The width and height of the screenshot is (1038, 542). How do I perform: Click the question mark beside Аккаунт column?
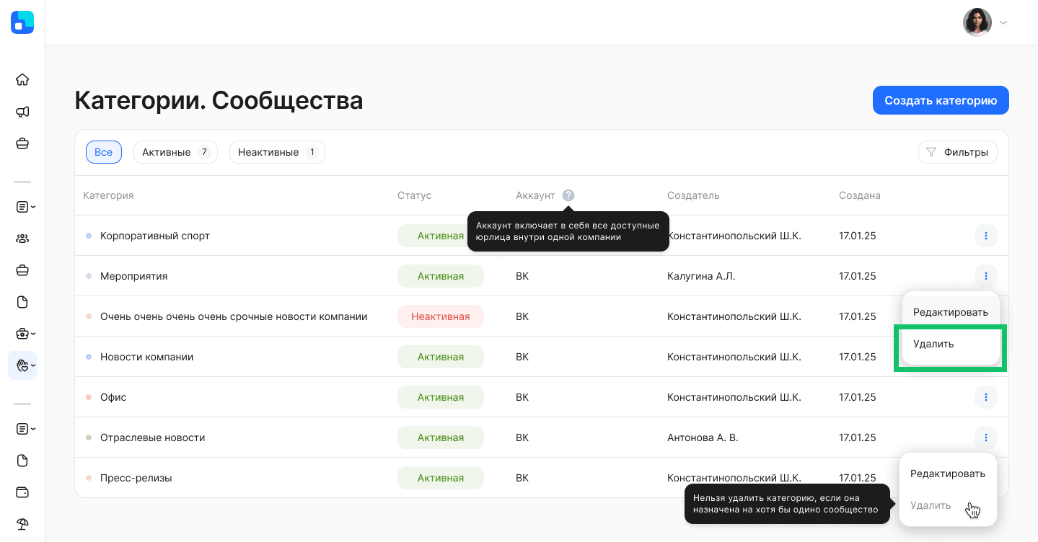[x=569, y=195]
